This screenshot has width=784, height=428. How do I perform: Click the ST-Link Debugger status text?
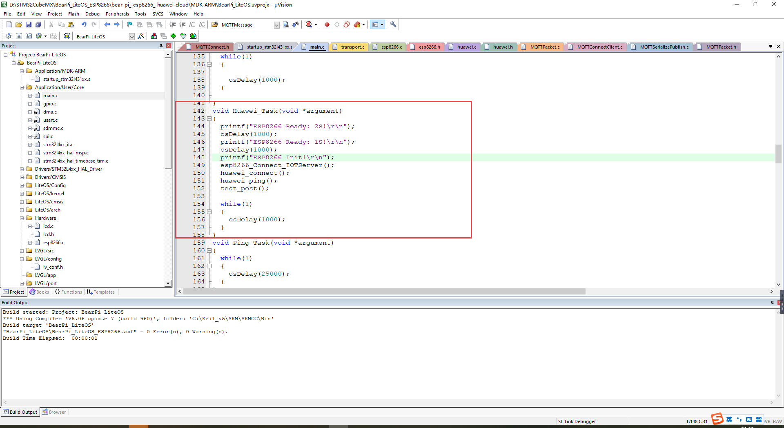577,421
